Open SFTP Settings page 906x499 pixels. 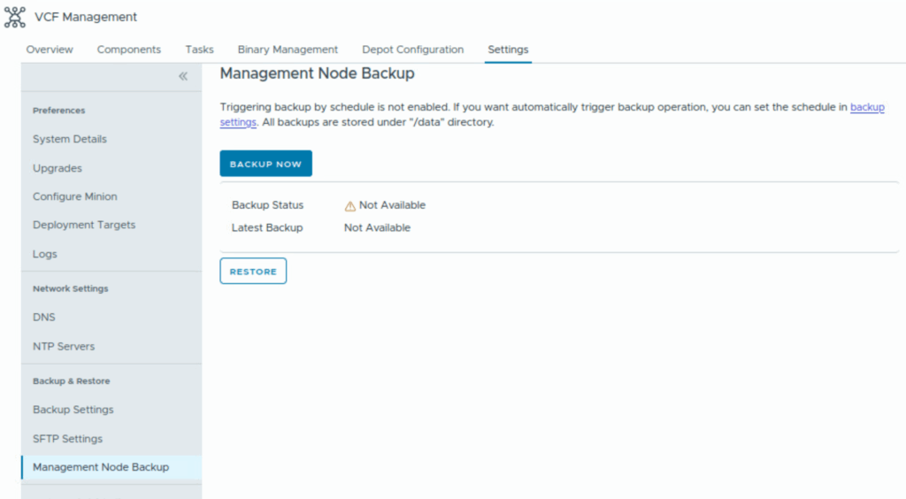(x=68, y=439)
